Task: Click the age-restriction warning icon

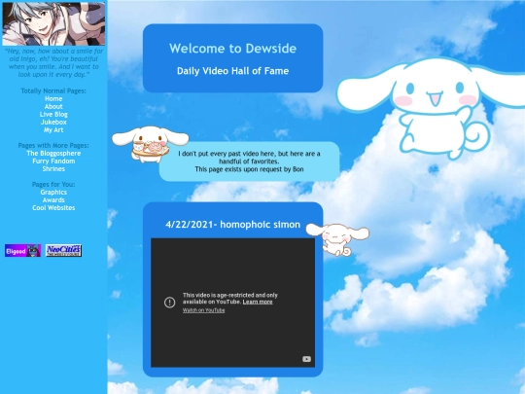Action: [170, 303]
